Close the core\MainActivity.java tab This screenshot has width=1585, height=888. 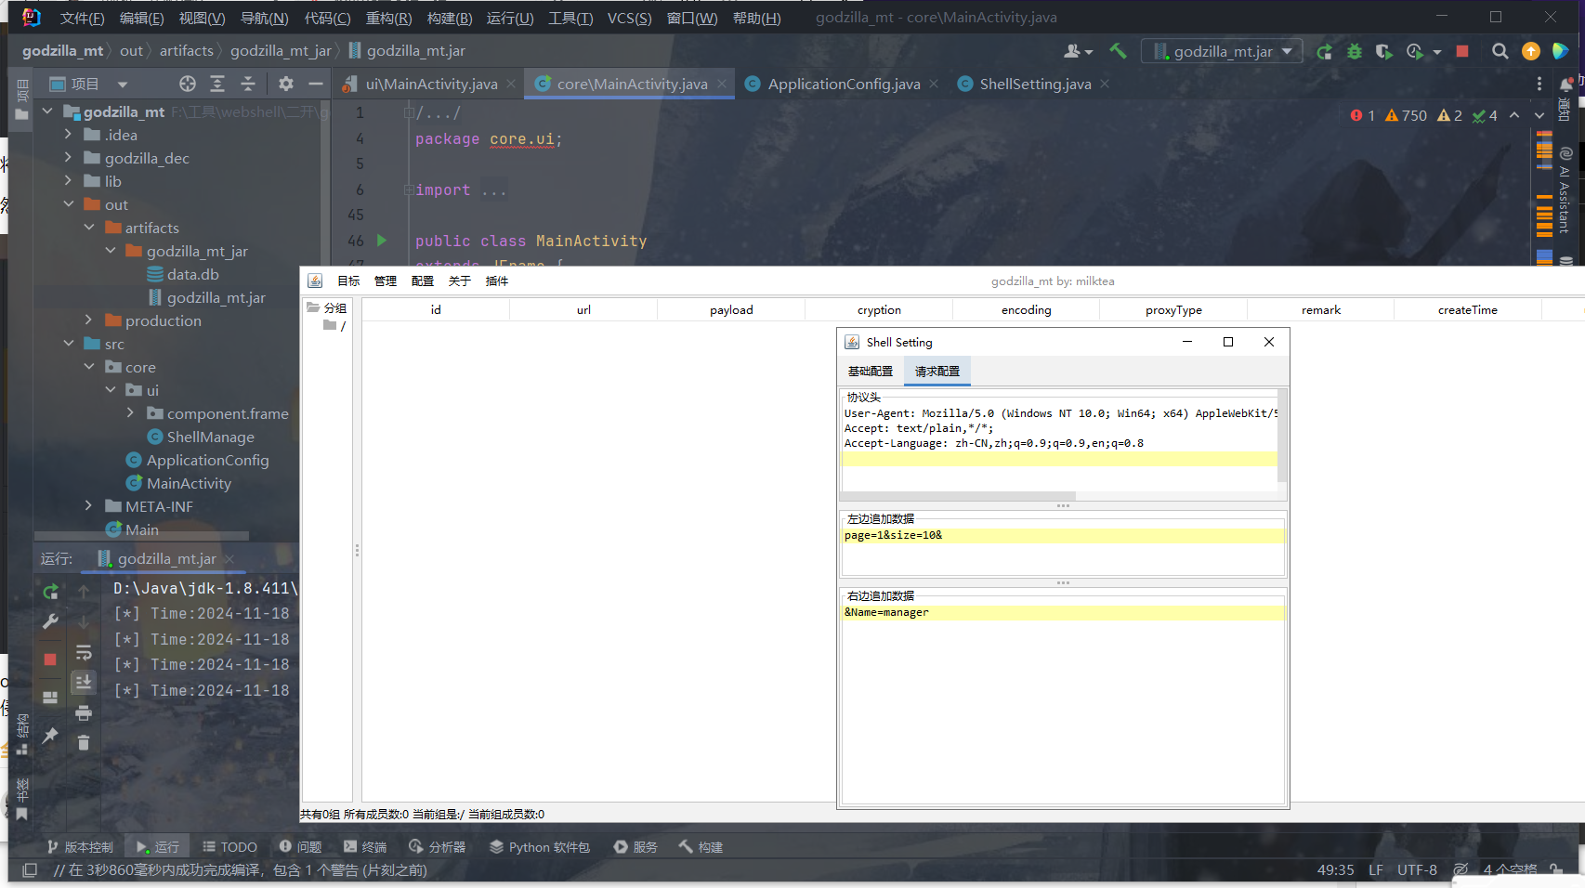pyautogui.click(x=722, y=84)
